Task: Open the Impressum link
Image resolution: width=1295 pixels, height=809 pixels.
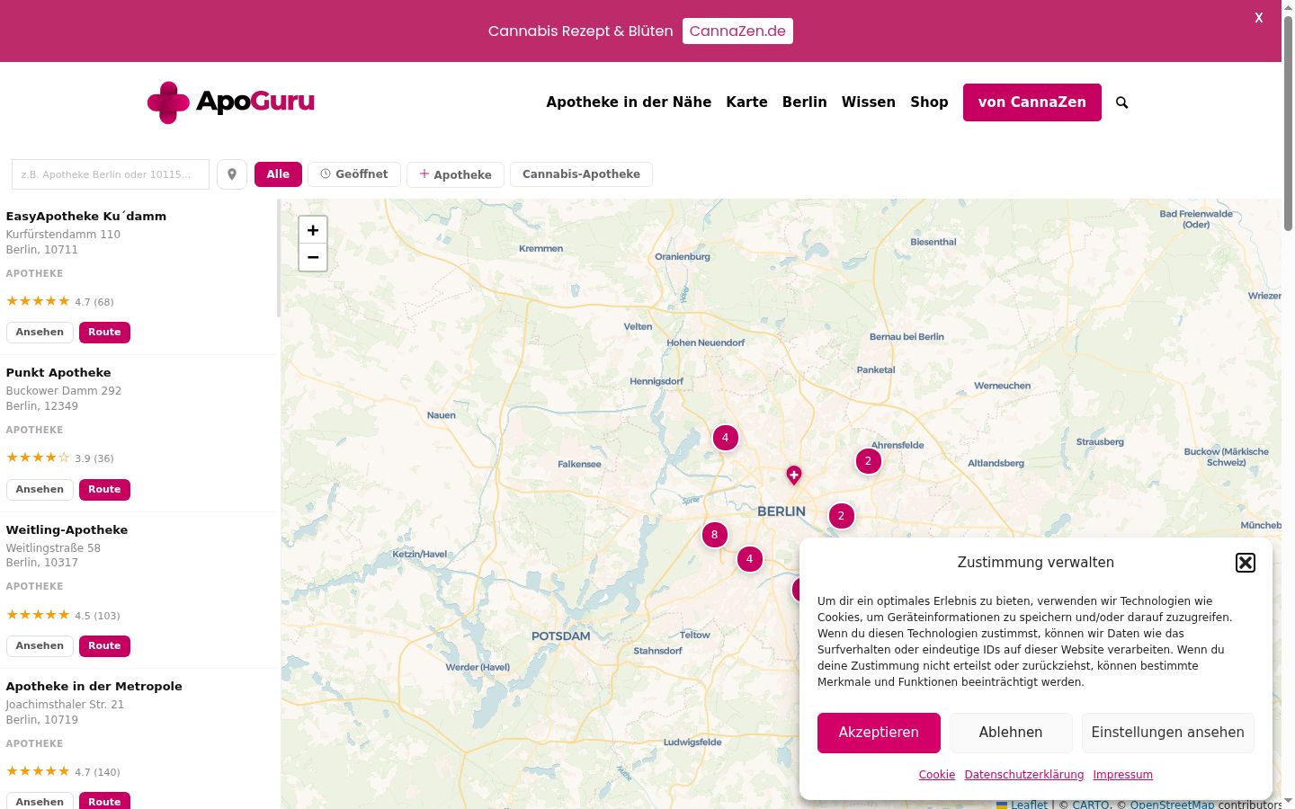Action: pyautogui.click(x=1122, y=775)
